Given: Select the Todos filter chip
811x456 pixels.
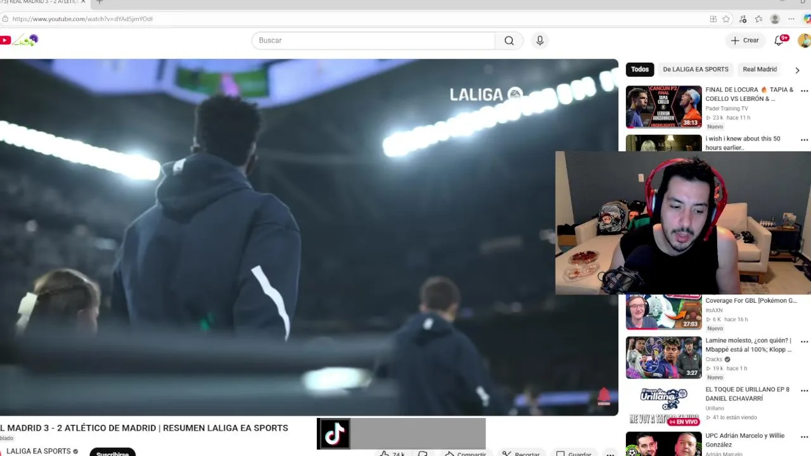Looking at the screenshot, I should pyautogui.click(x=640, y=69).
